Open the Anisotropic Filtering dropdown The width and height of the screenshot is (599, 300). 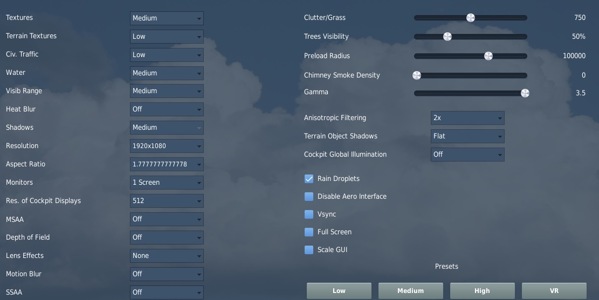point(467,118)
